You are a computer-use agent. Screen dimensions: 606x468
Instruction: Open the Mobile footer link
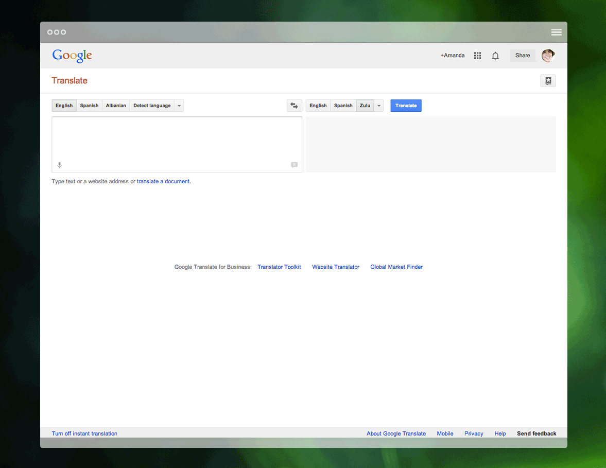click(445, 434)
